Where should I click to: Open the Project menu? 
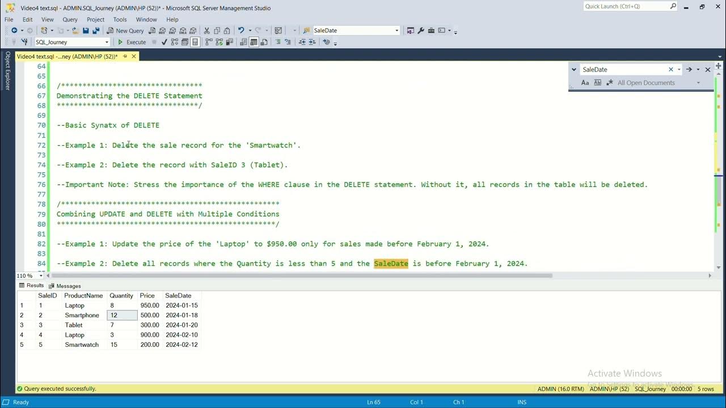[95, 19]
